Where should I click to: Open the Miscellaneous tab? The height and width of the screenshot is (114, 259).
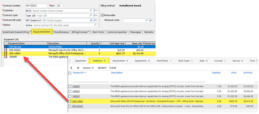[x=61, y=32]
